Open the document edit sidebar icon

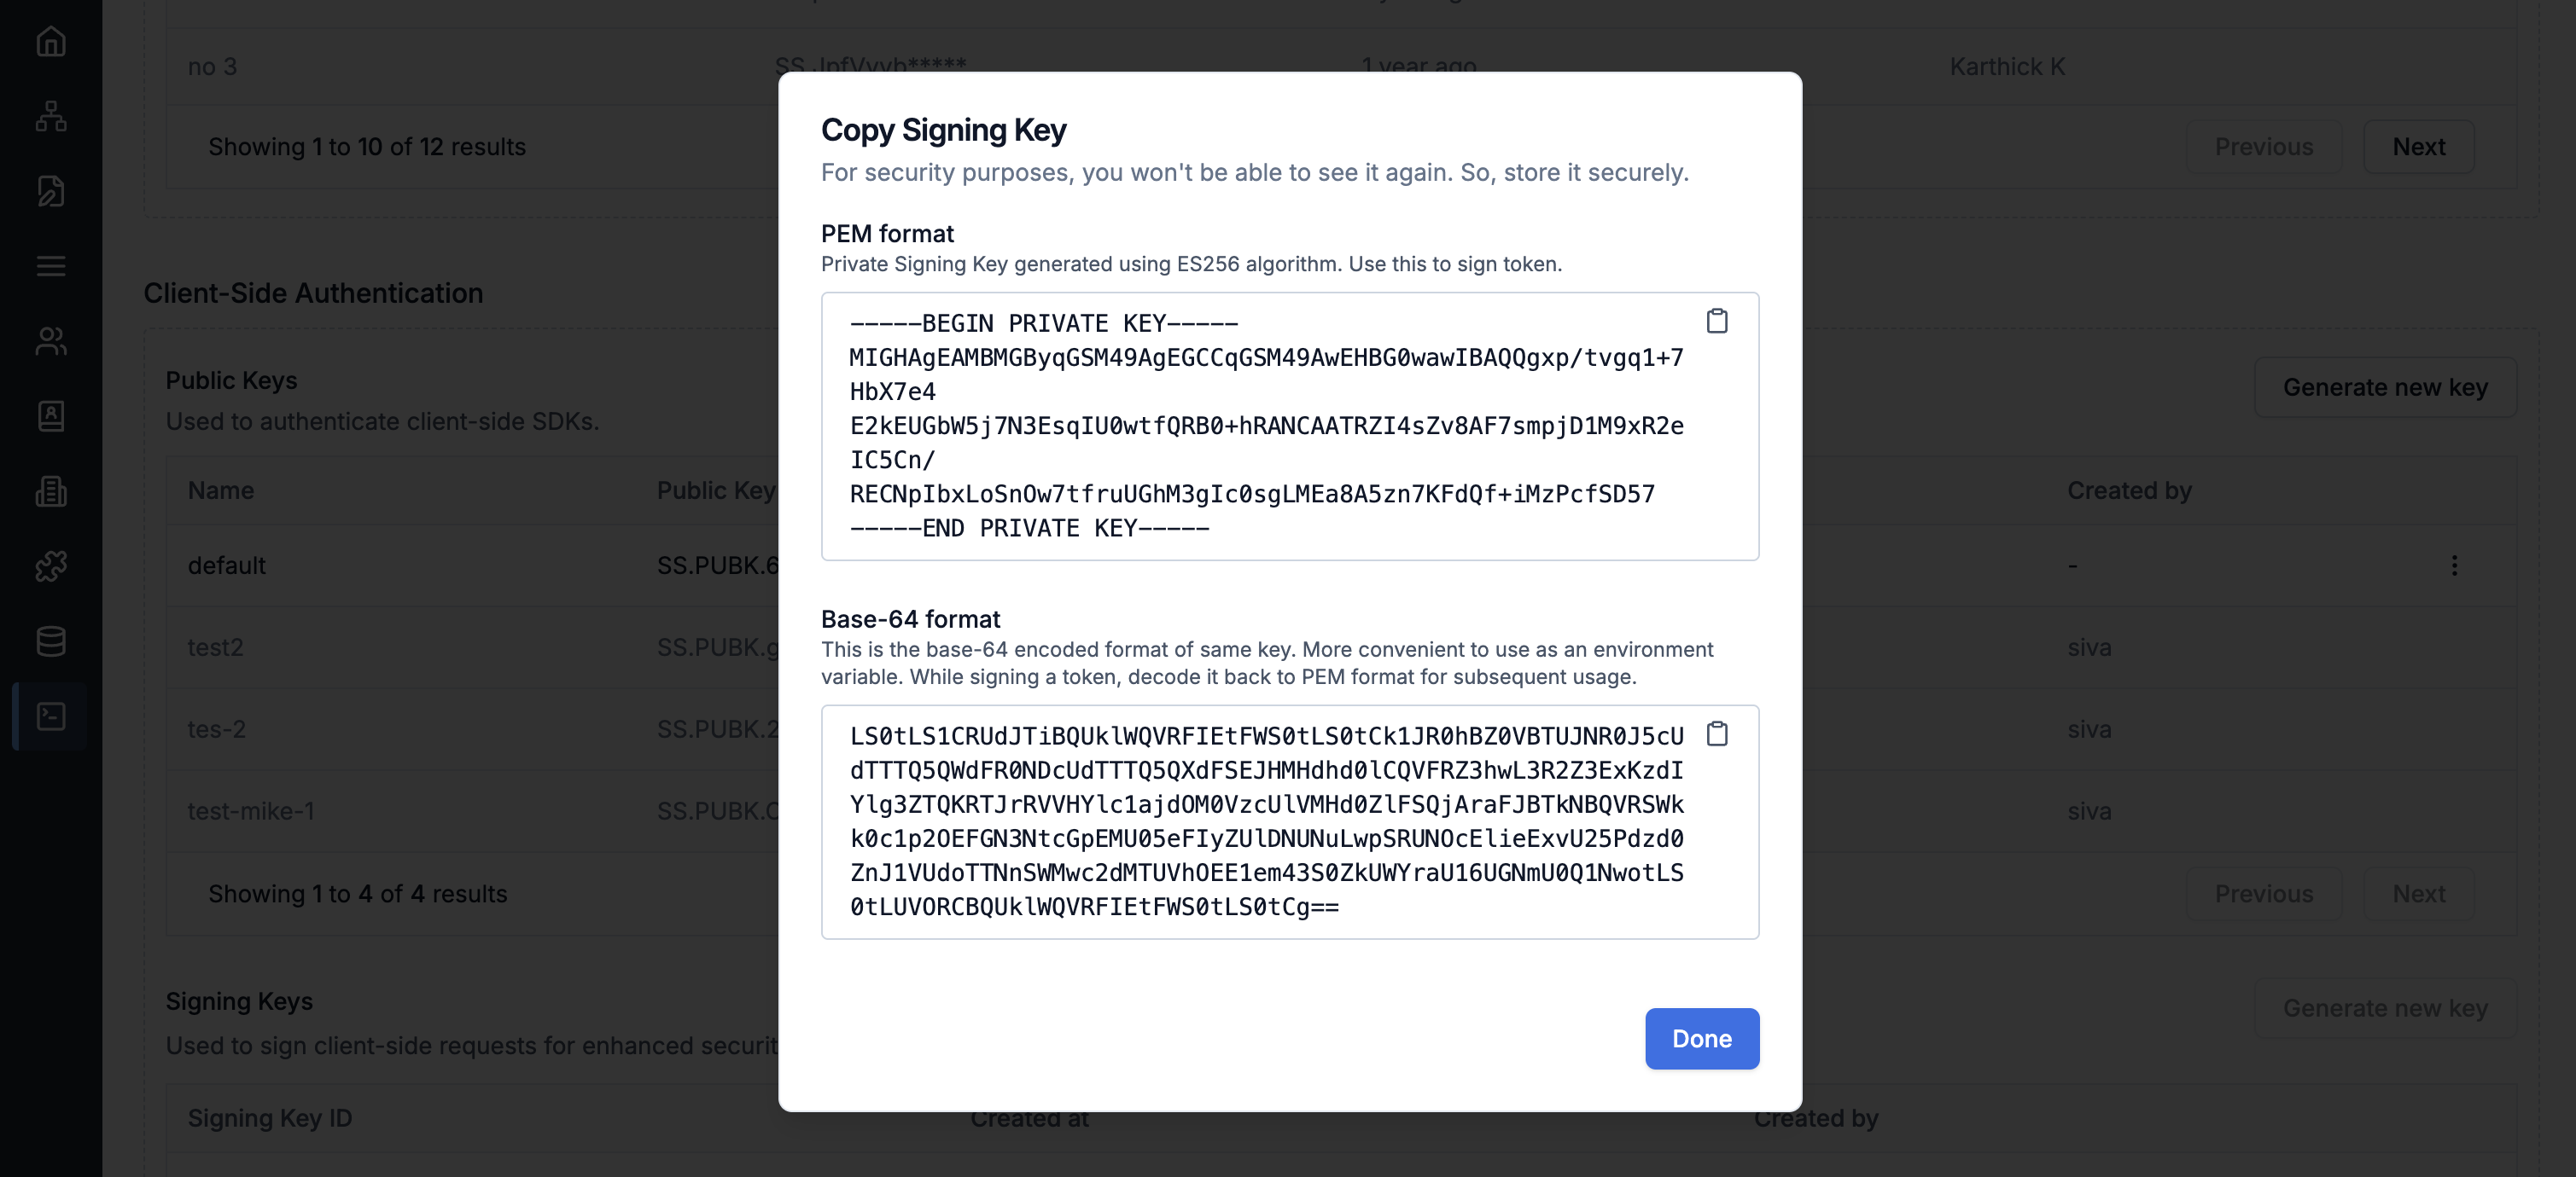coord(51,191)
